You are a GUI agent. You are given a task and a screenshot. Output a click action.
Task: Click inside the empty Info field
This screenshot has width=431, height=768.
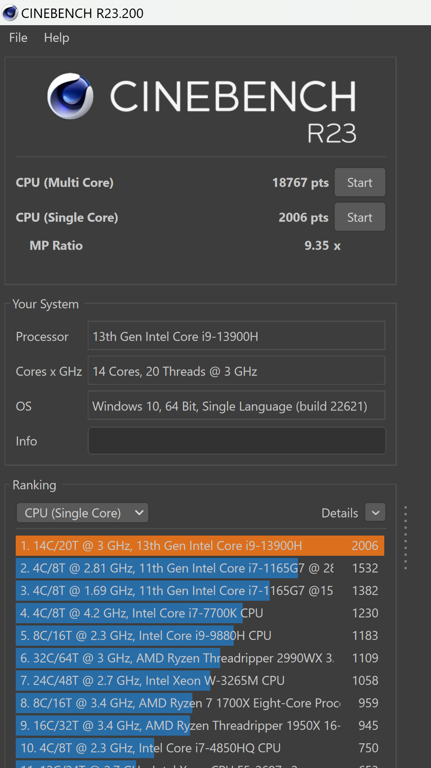pos(237,441)
